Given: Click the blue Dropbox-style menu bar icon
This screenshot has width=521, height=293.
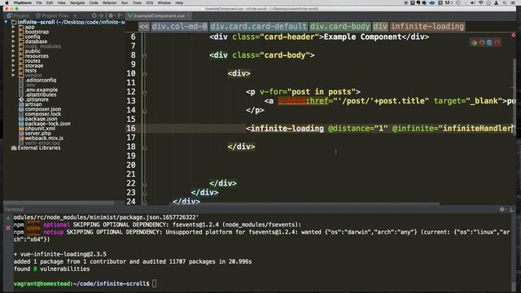Looking at the screenshot, I should click(432, 2).
